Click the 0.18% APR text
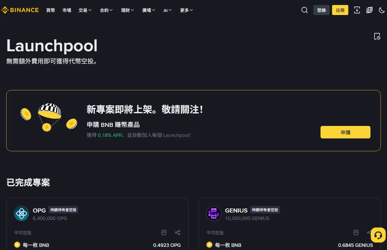 pos(110,135)
